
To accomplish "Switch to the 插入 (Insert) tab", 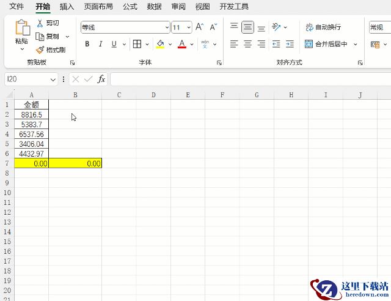I will click(x=67, y=7).
